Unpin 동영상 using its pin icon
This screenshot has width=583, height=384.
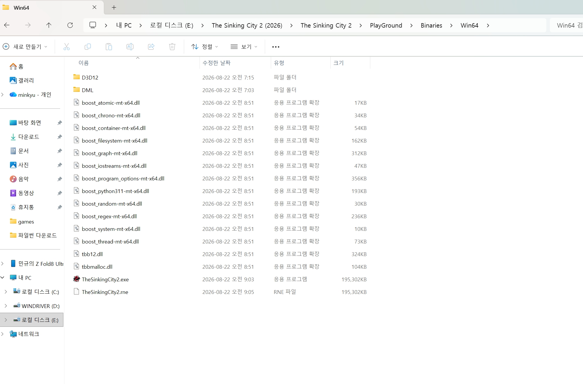point(60,193)
